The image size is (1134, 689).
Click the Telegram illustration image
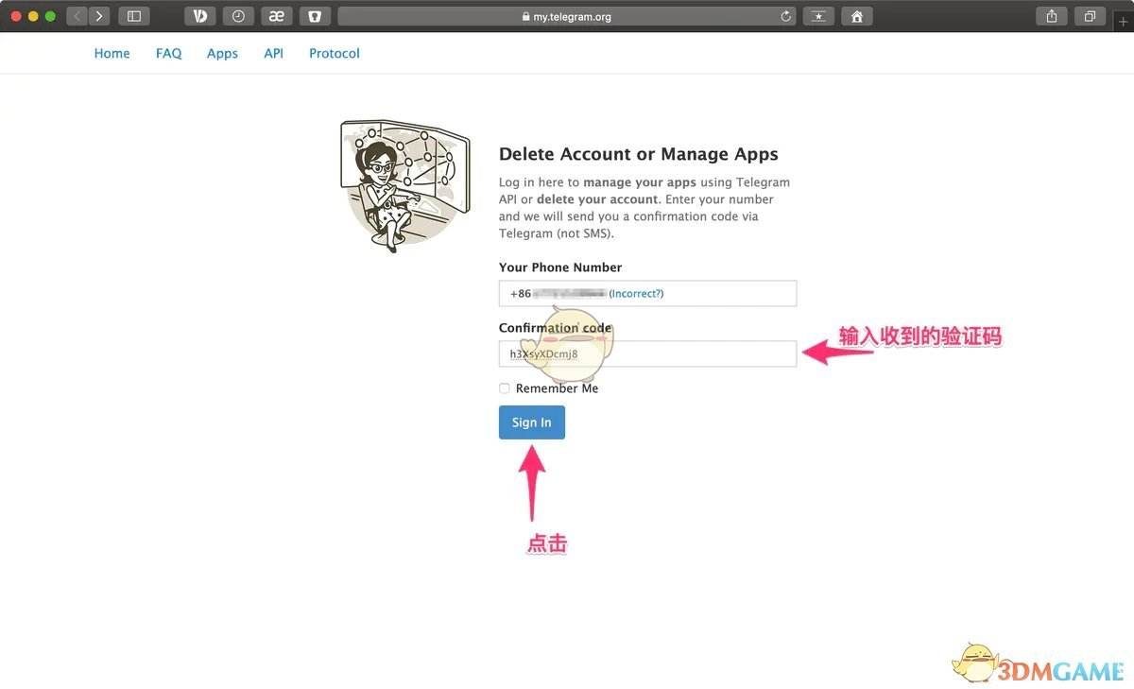pos(404,185)
